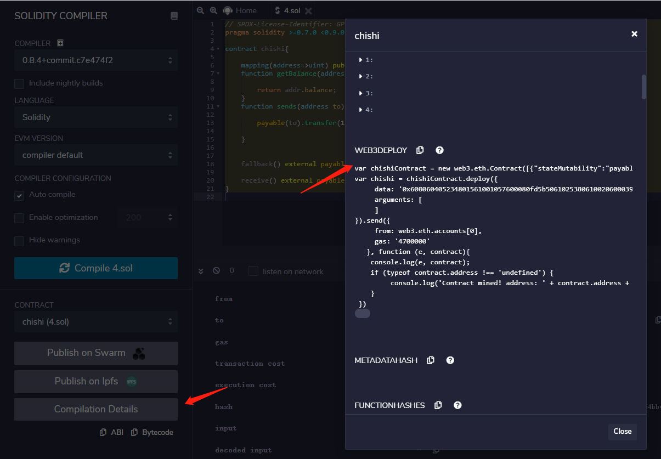Click Publish on Ipfs
The width and height of the screenshot is (661, 459).
click(96, 382)
